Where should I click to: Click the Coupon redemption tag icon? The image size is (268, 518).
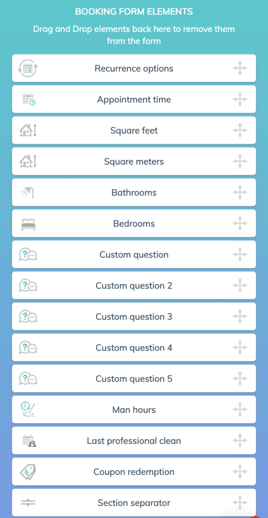(28, 472)
